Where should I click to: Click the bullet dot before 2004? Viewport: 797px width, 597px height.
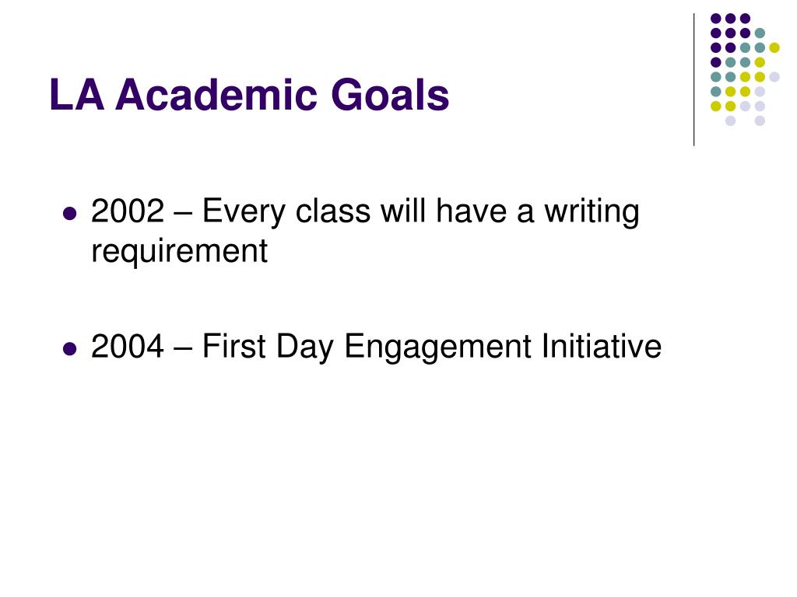pyautogui.click(x=69, y=349)
